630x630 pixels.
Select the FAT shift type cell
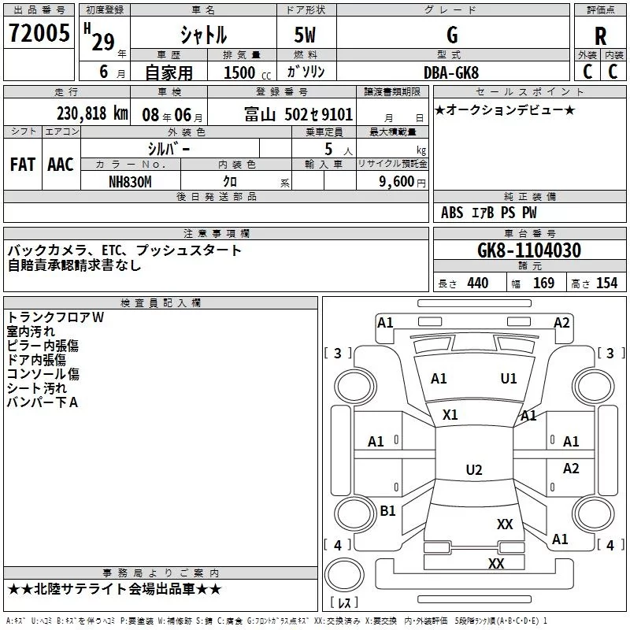[x=23, y=165]
